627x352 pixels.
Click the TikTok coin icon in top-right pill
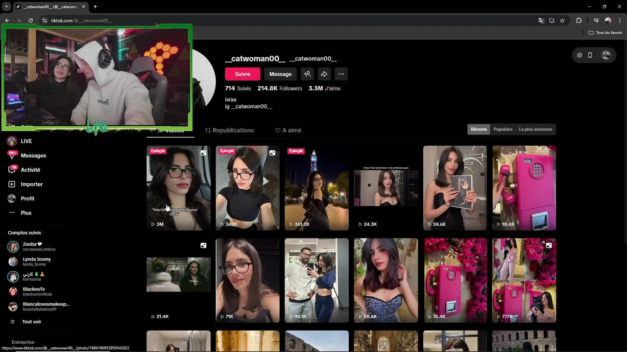pos(579,55)
